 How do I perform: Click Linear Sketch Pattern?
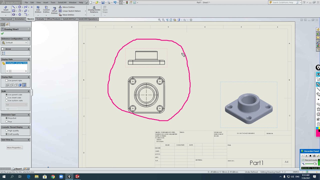(70, 11)
